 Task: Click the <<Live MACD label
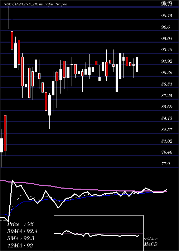click(151, 242)
